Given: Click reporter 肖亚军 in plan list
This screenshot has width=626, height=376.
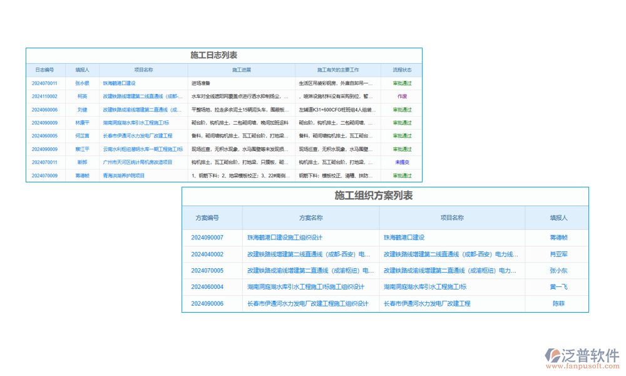Looking at the screenshot, I should [558, 254].
